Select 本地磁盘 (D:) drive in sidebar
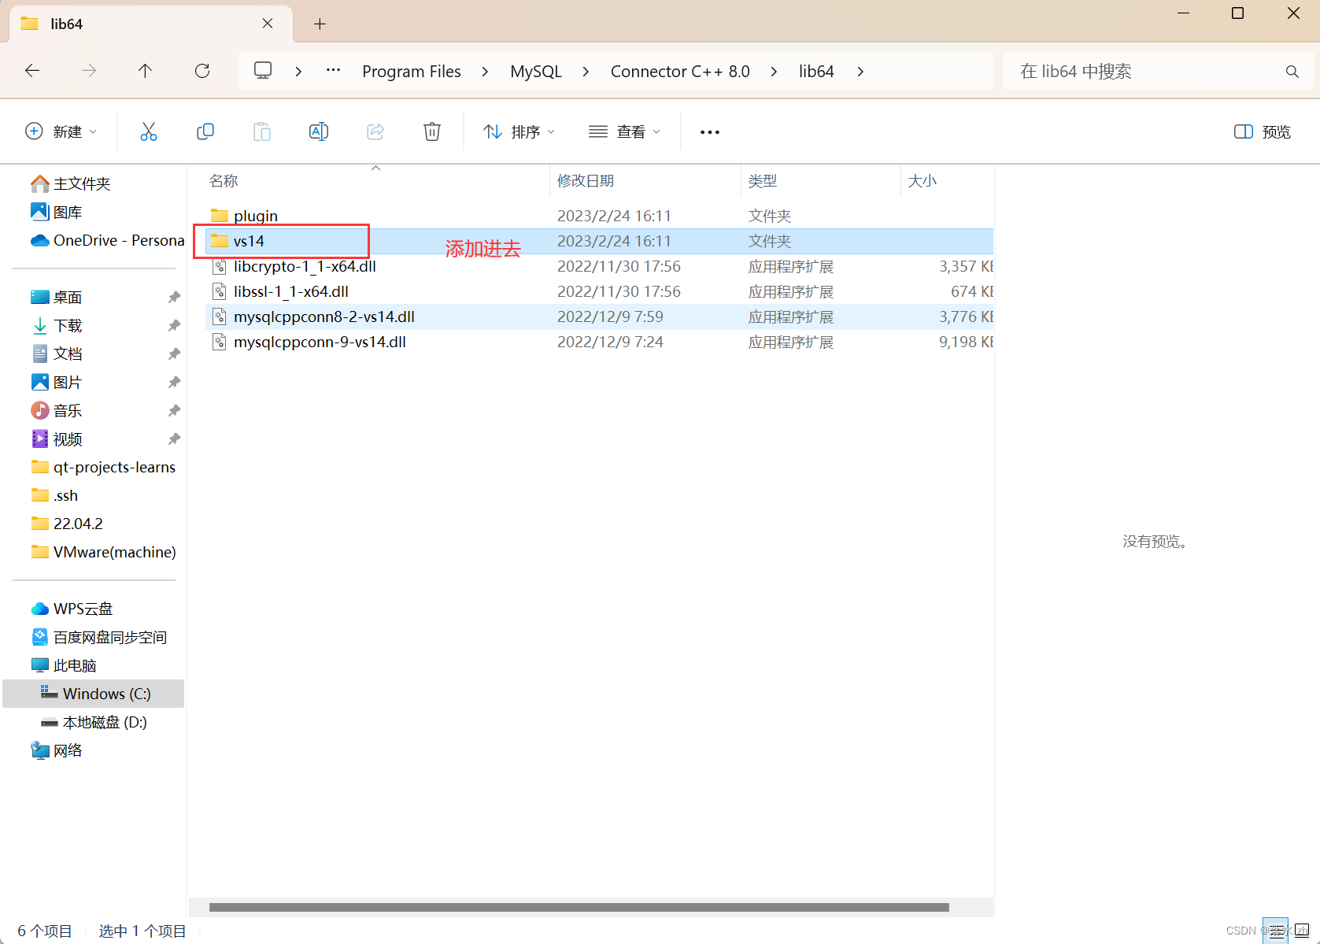The image size is (1320, 944). click(94, 722)
